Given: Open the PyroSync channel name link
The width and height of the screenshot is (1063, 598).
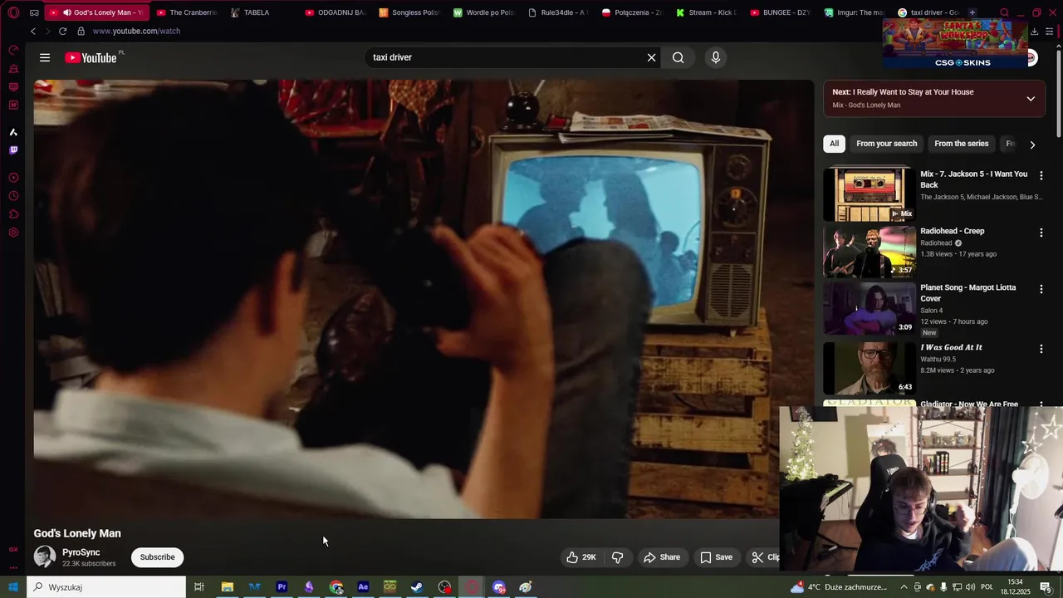Looking at the screenshot, I should 81,552.
